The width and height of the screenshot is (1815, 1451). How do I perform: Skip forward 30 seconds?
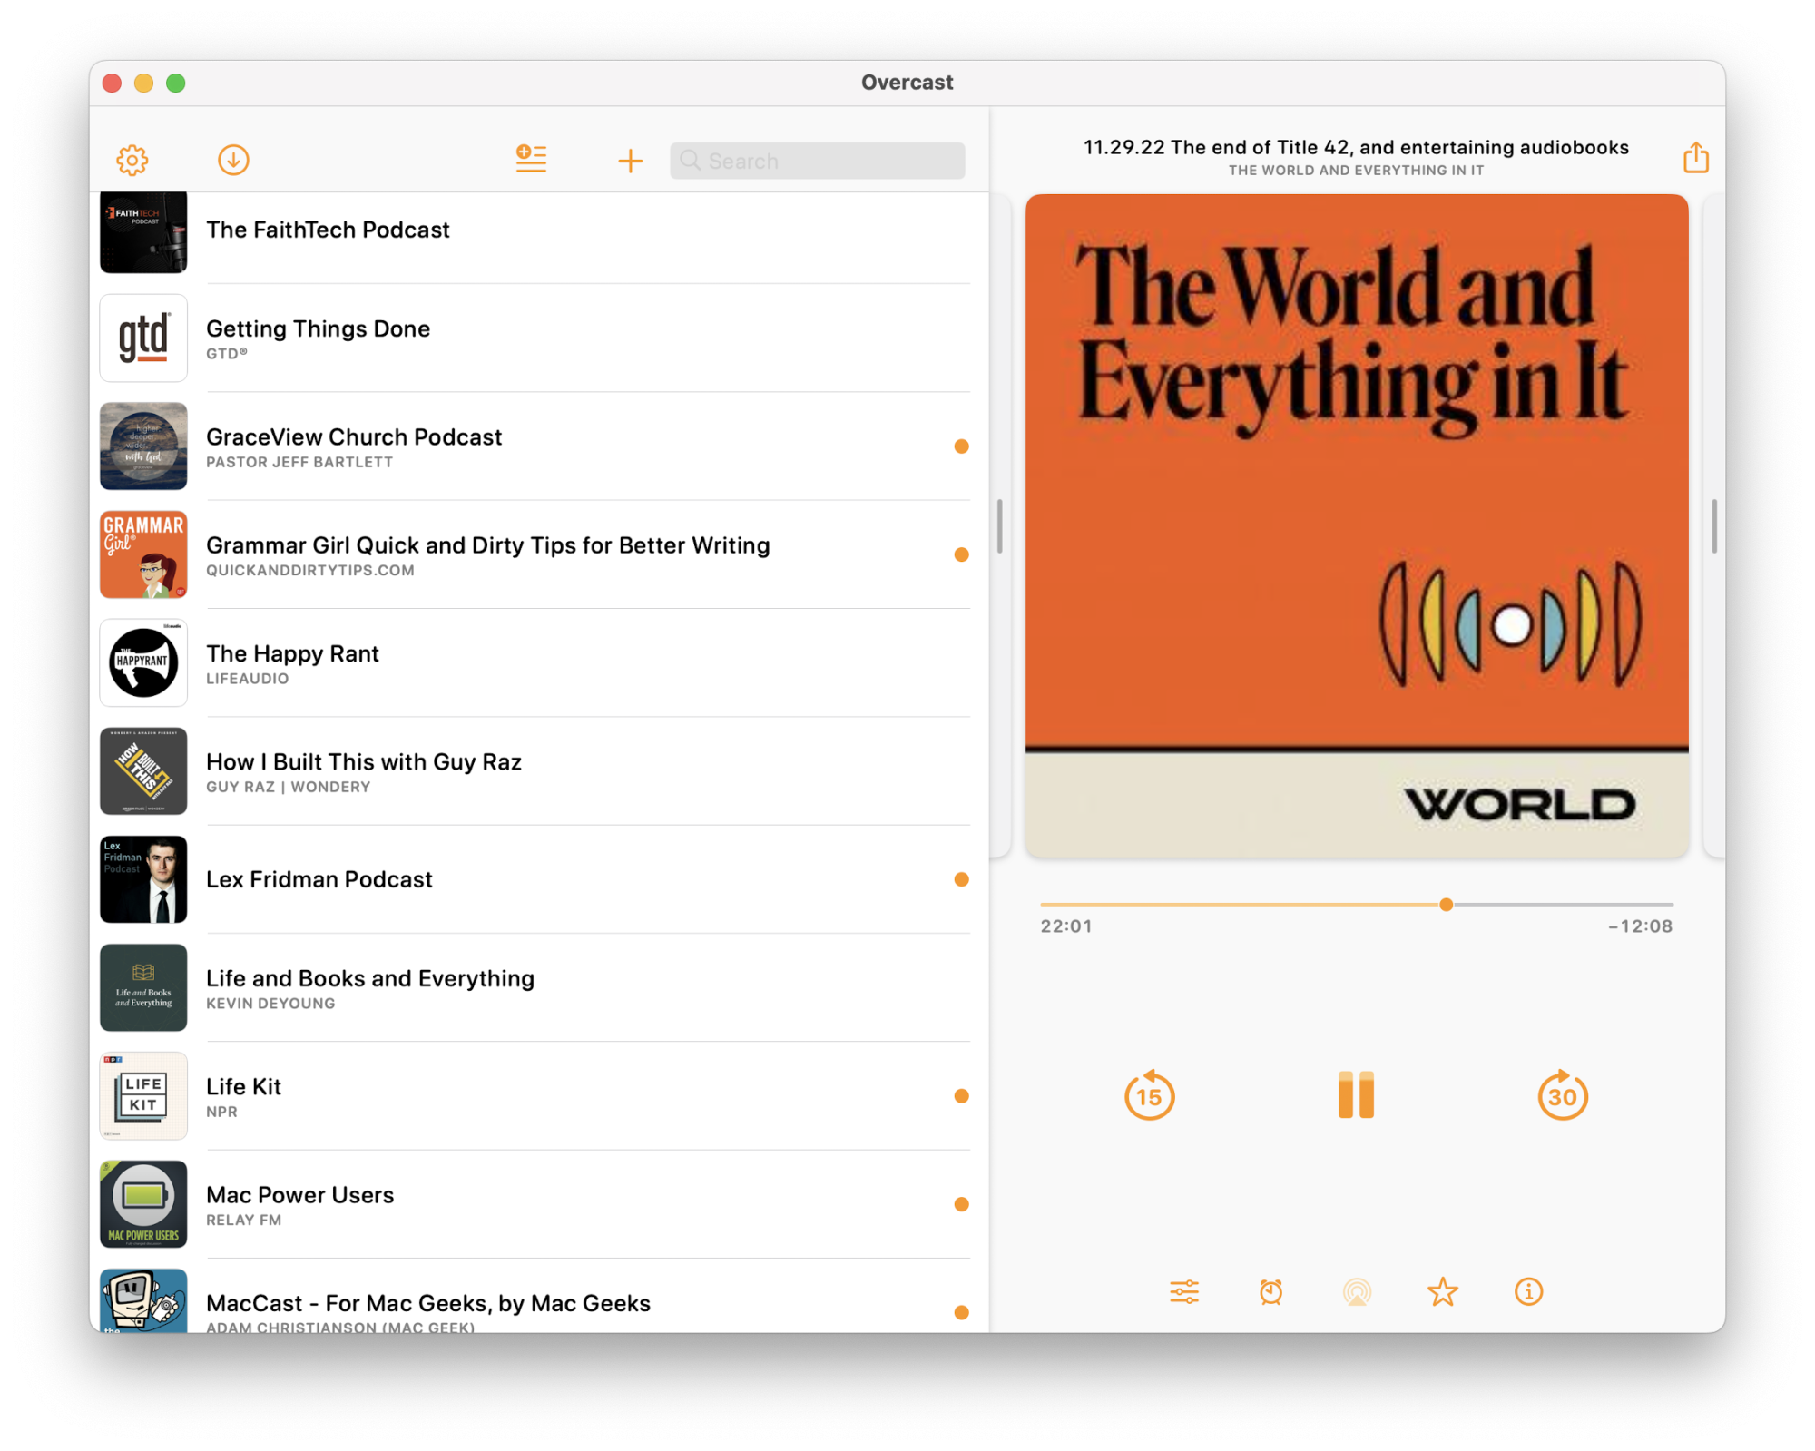pyautogui.click(x=1562, y=1095)
